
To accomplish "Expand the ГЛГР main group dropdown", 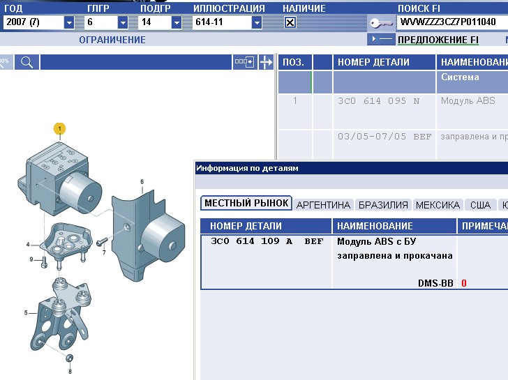I will point(123,22).
